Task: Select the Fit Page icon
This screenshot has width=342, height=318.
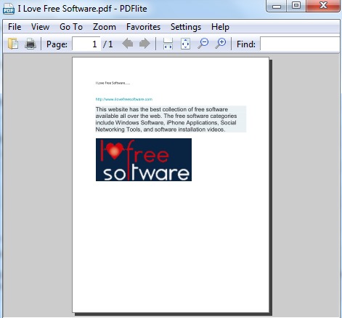Action: pos(185,44)
